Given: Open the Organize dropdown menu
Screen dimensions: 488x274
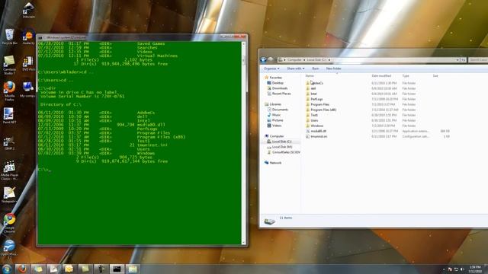Looking at the screenshot, I should click(x=271, y=68).
